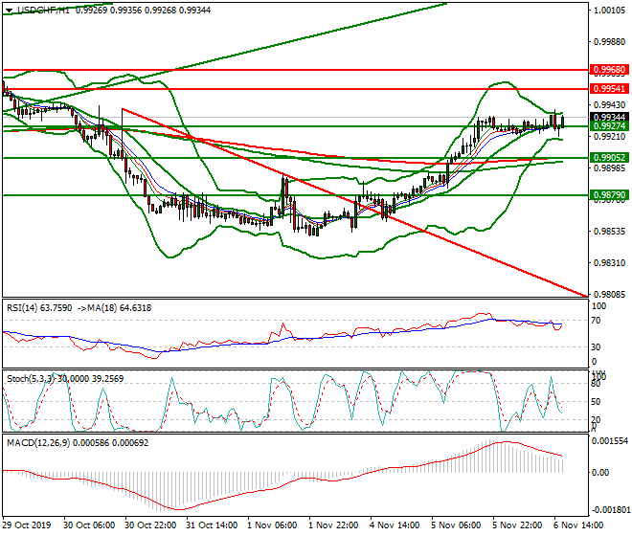The image size is (632, 536).
Task: Select the green 0.98790 level label
Action: 609,195
